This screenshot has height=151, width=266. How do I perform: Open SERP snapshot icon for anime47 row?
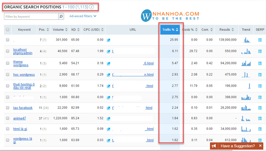[260, 119]
